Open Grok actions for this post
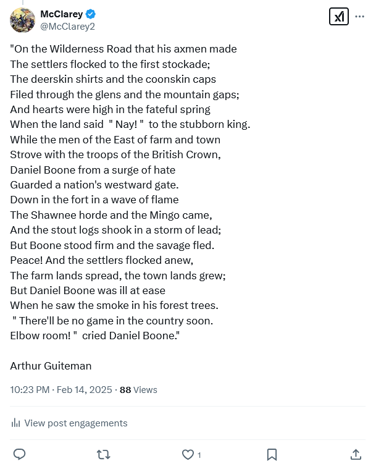The image size is (376, 469). tap(338, 17)
